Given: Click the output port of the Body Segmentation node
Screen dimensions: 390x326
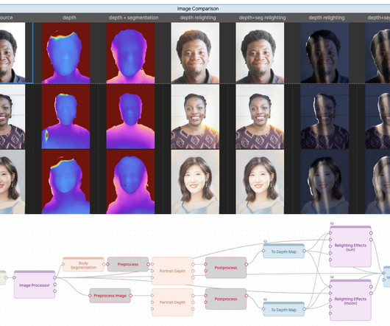Looking at the screenshot, I should 104,264.
